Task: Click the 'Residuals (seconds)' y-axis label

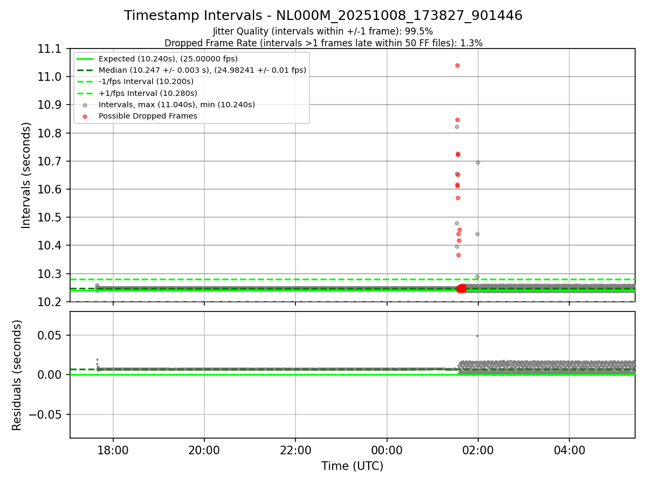Action: 17,375
